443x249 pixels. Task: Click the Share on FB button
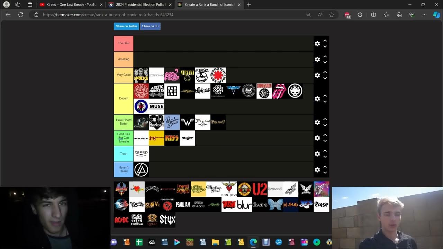(x=150, y=26)
